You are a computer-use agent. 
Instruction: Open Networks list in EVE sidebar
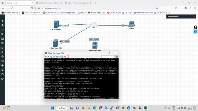pyautogui.click(x=2, y=30)
